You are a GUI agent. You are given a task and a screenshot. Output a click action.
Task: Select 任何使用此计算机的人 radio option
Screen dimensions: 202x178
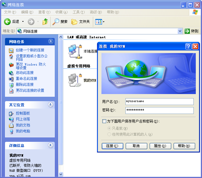coord(109,134)
